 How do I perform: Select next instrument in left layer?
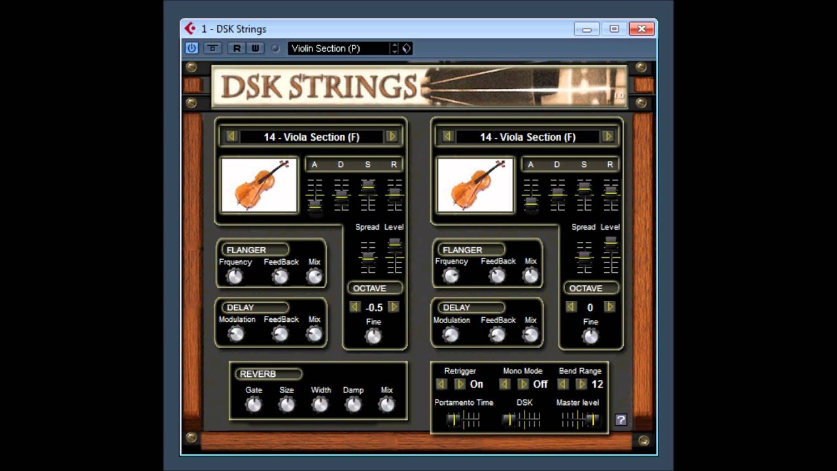[x=392, y=136]
